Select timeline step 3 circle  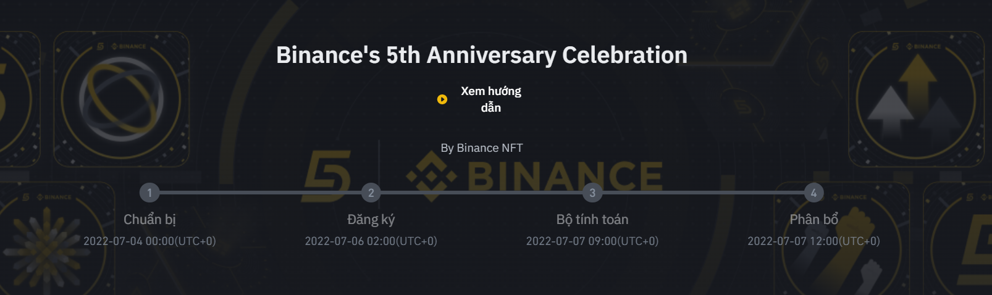point(592,193)
